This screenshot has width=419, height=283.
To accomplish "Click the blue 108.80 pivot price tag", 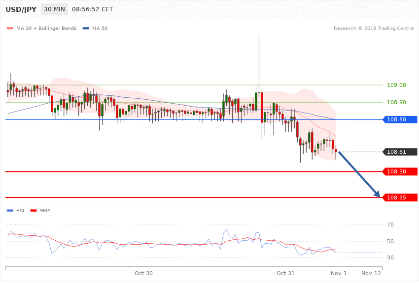I will (x=400, y=119).
